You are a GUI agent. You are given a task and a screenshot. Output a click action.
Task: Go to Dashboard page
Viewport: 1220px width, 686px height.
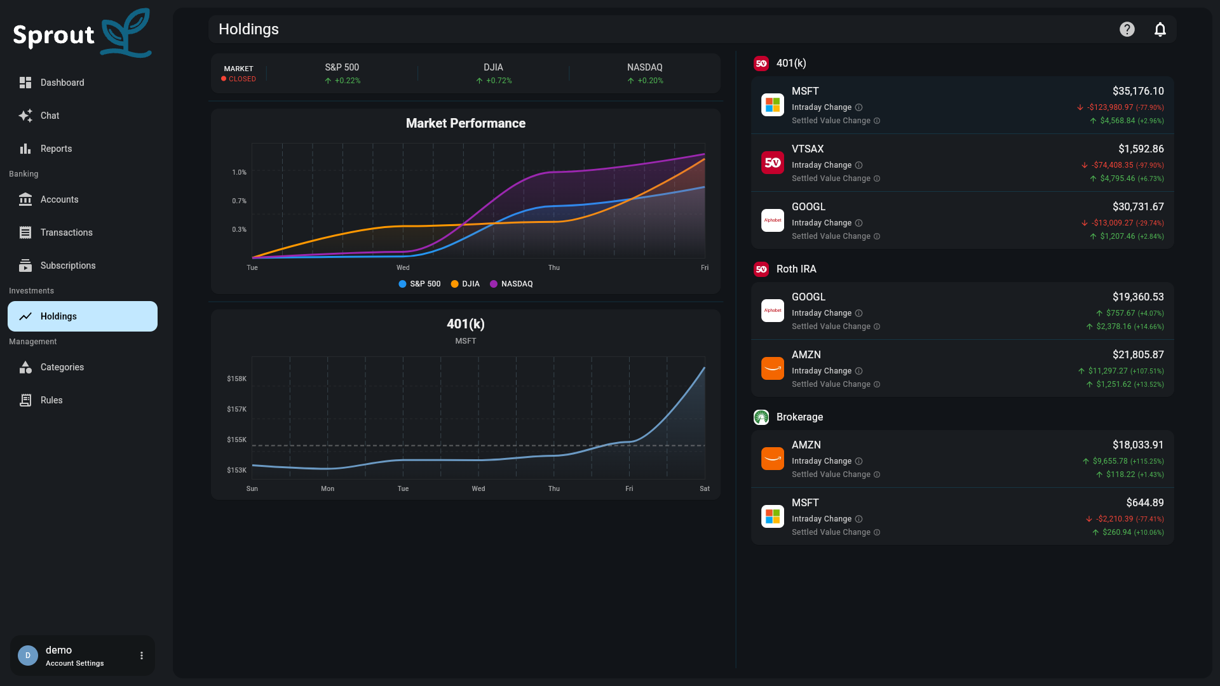coord(83,83)
